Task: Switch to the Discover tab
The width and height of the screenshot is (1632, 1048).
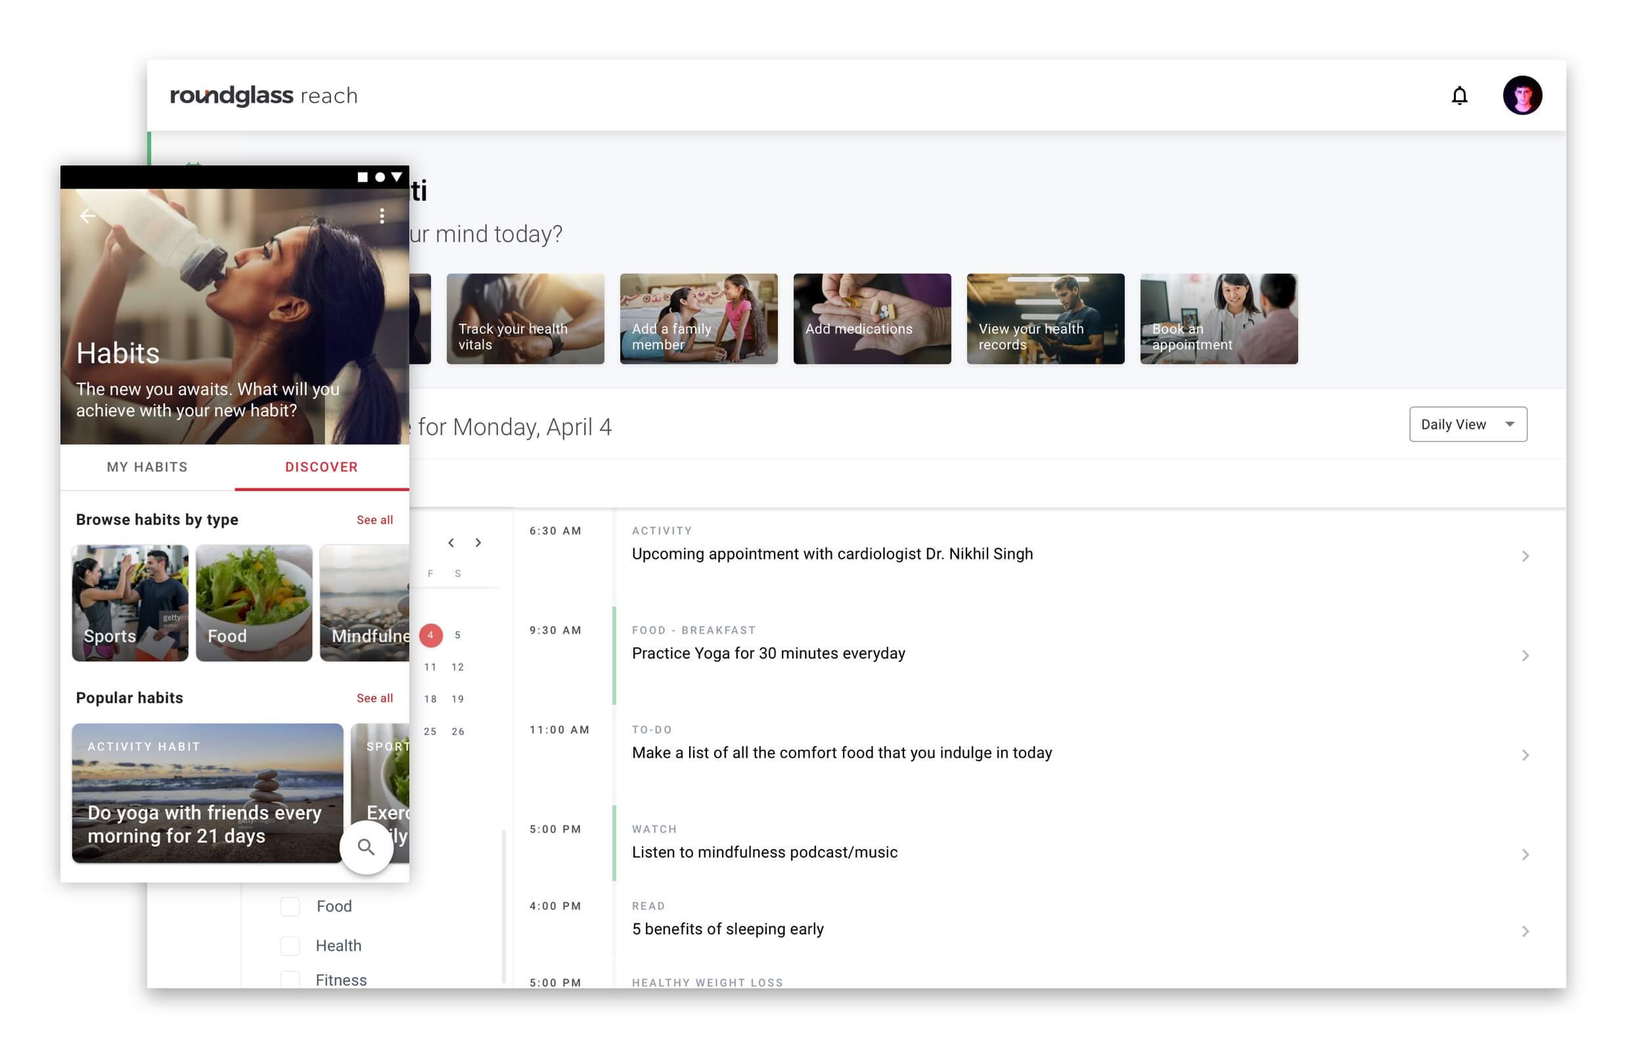Action: click(x=321, y=467)
